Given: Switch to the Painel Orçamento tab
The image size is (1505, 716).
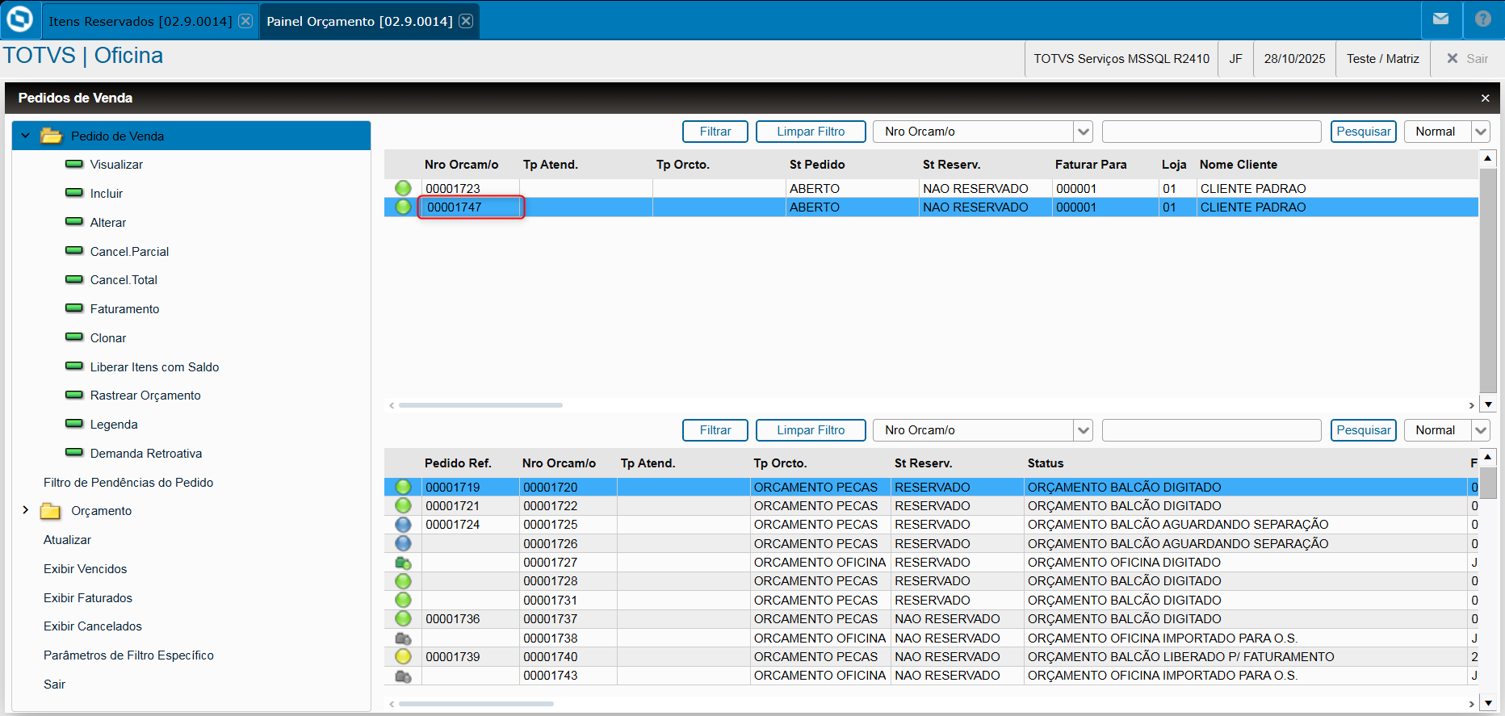Looking at the screenshot, I should (x=360, y=21).
